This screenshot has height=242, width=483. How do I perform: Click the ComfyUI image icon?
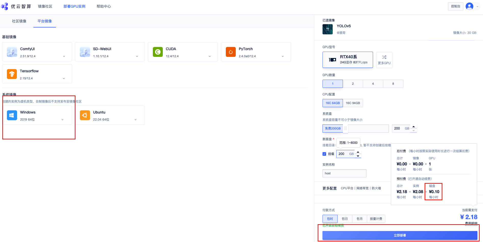click(x=12, y=52)
